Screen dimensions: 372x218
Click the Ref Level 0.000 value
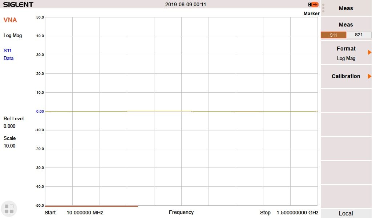9,126
